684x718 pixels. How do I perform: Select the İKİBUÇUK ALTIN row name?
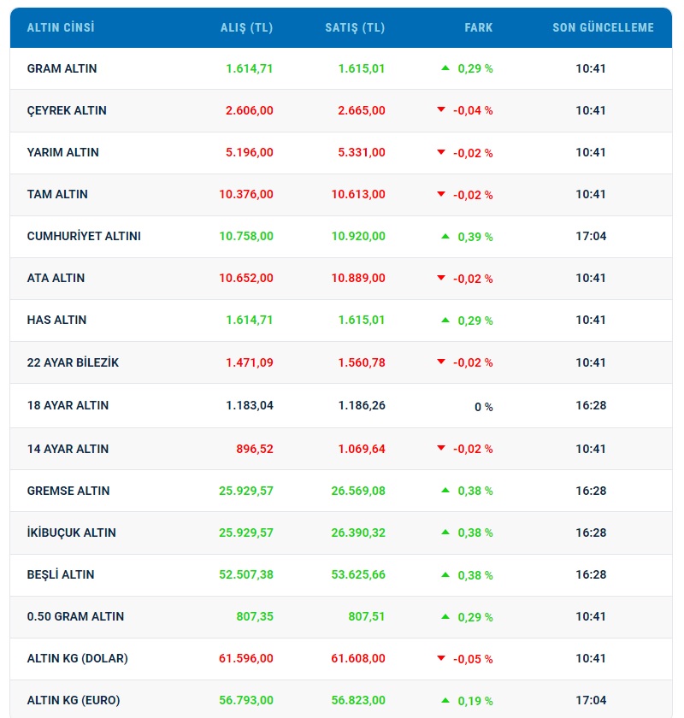click(x=72, y=533)
